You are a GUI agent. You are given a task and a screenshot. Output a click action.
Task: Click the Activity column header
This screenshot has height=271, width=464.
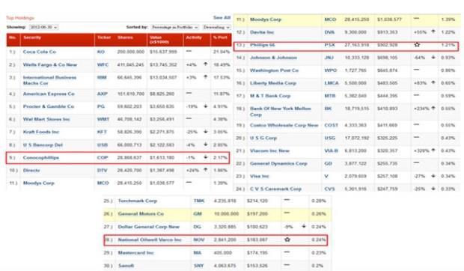[194, 37]
